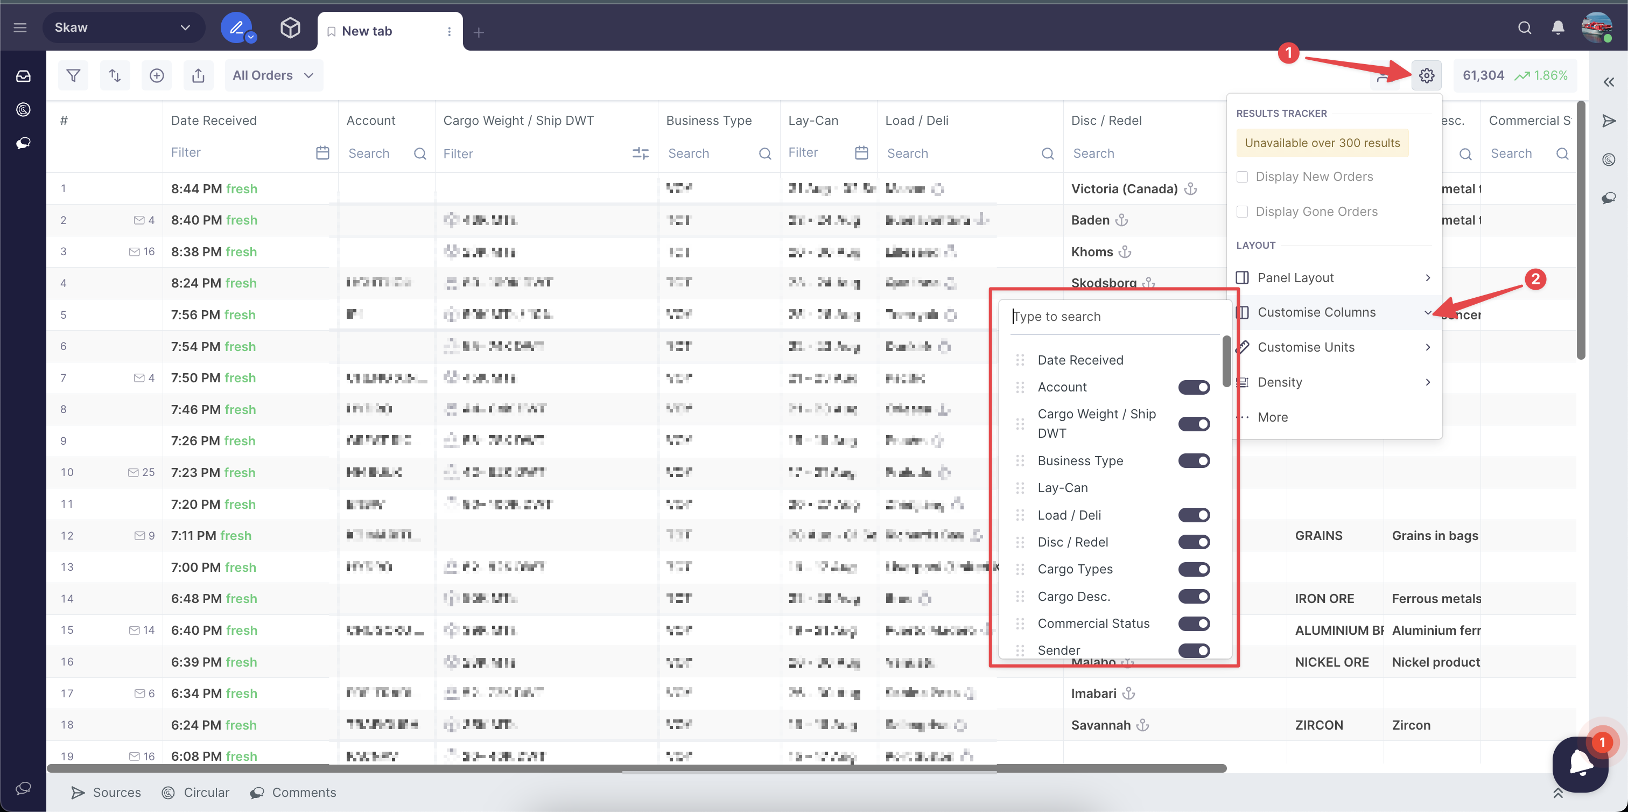This screenshot has height=812, width=1628.
Task: Expand the Panel Layout submenu
Action: pyautogui.click(x=1334, y=277)
